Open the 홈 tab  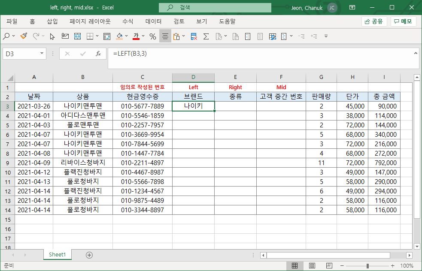pos(32,21)
